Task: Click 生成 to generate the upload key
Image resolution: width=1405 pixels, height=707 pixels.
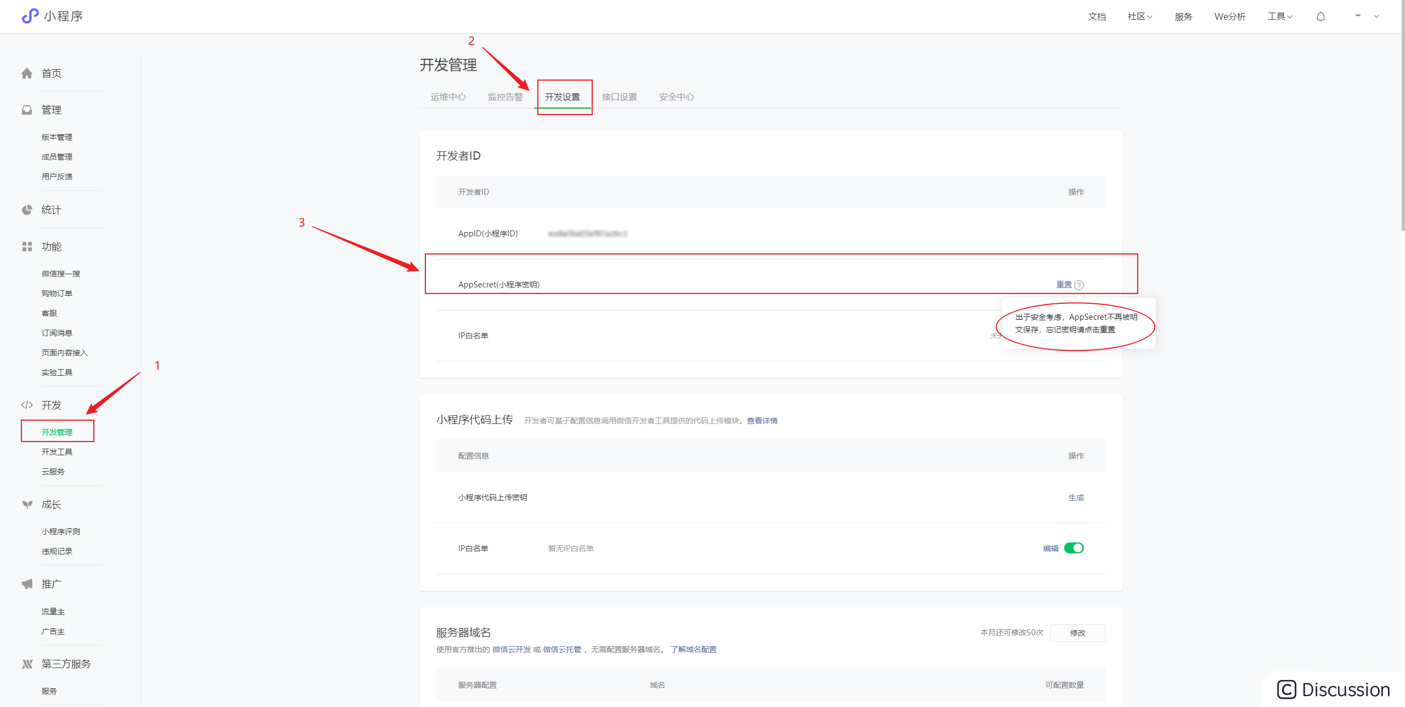Action: [1076, 498]
